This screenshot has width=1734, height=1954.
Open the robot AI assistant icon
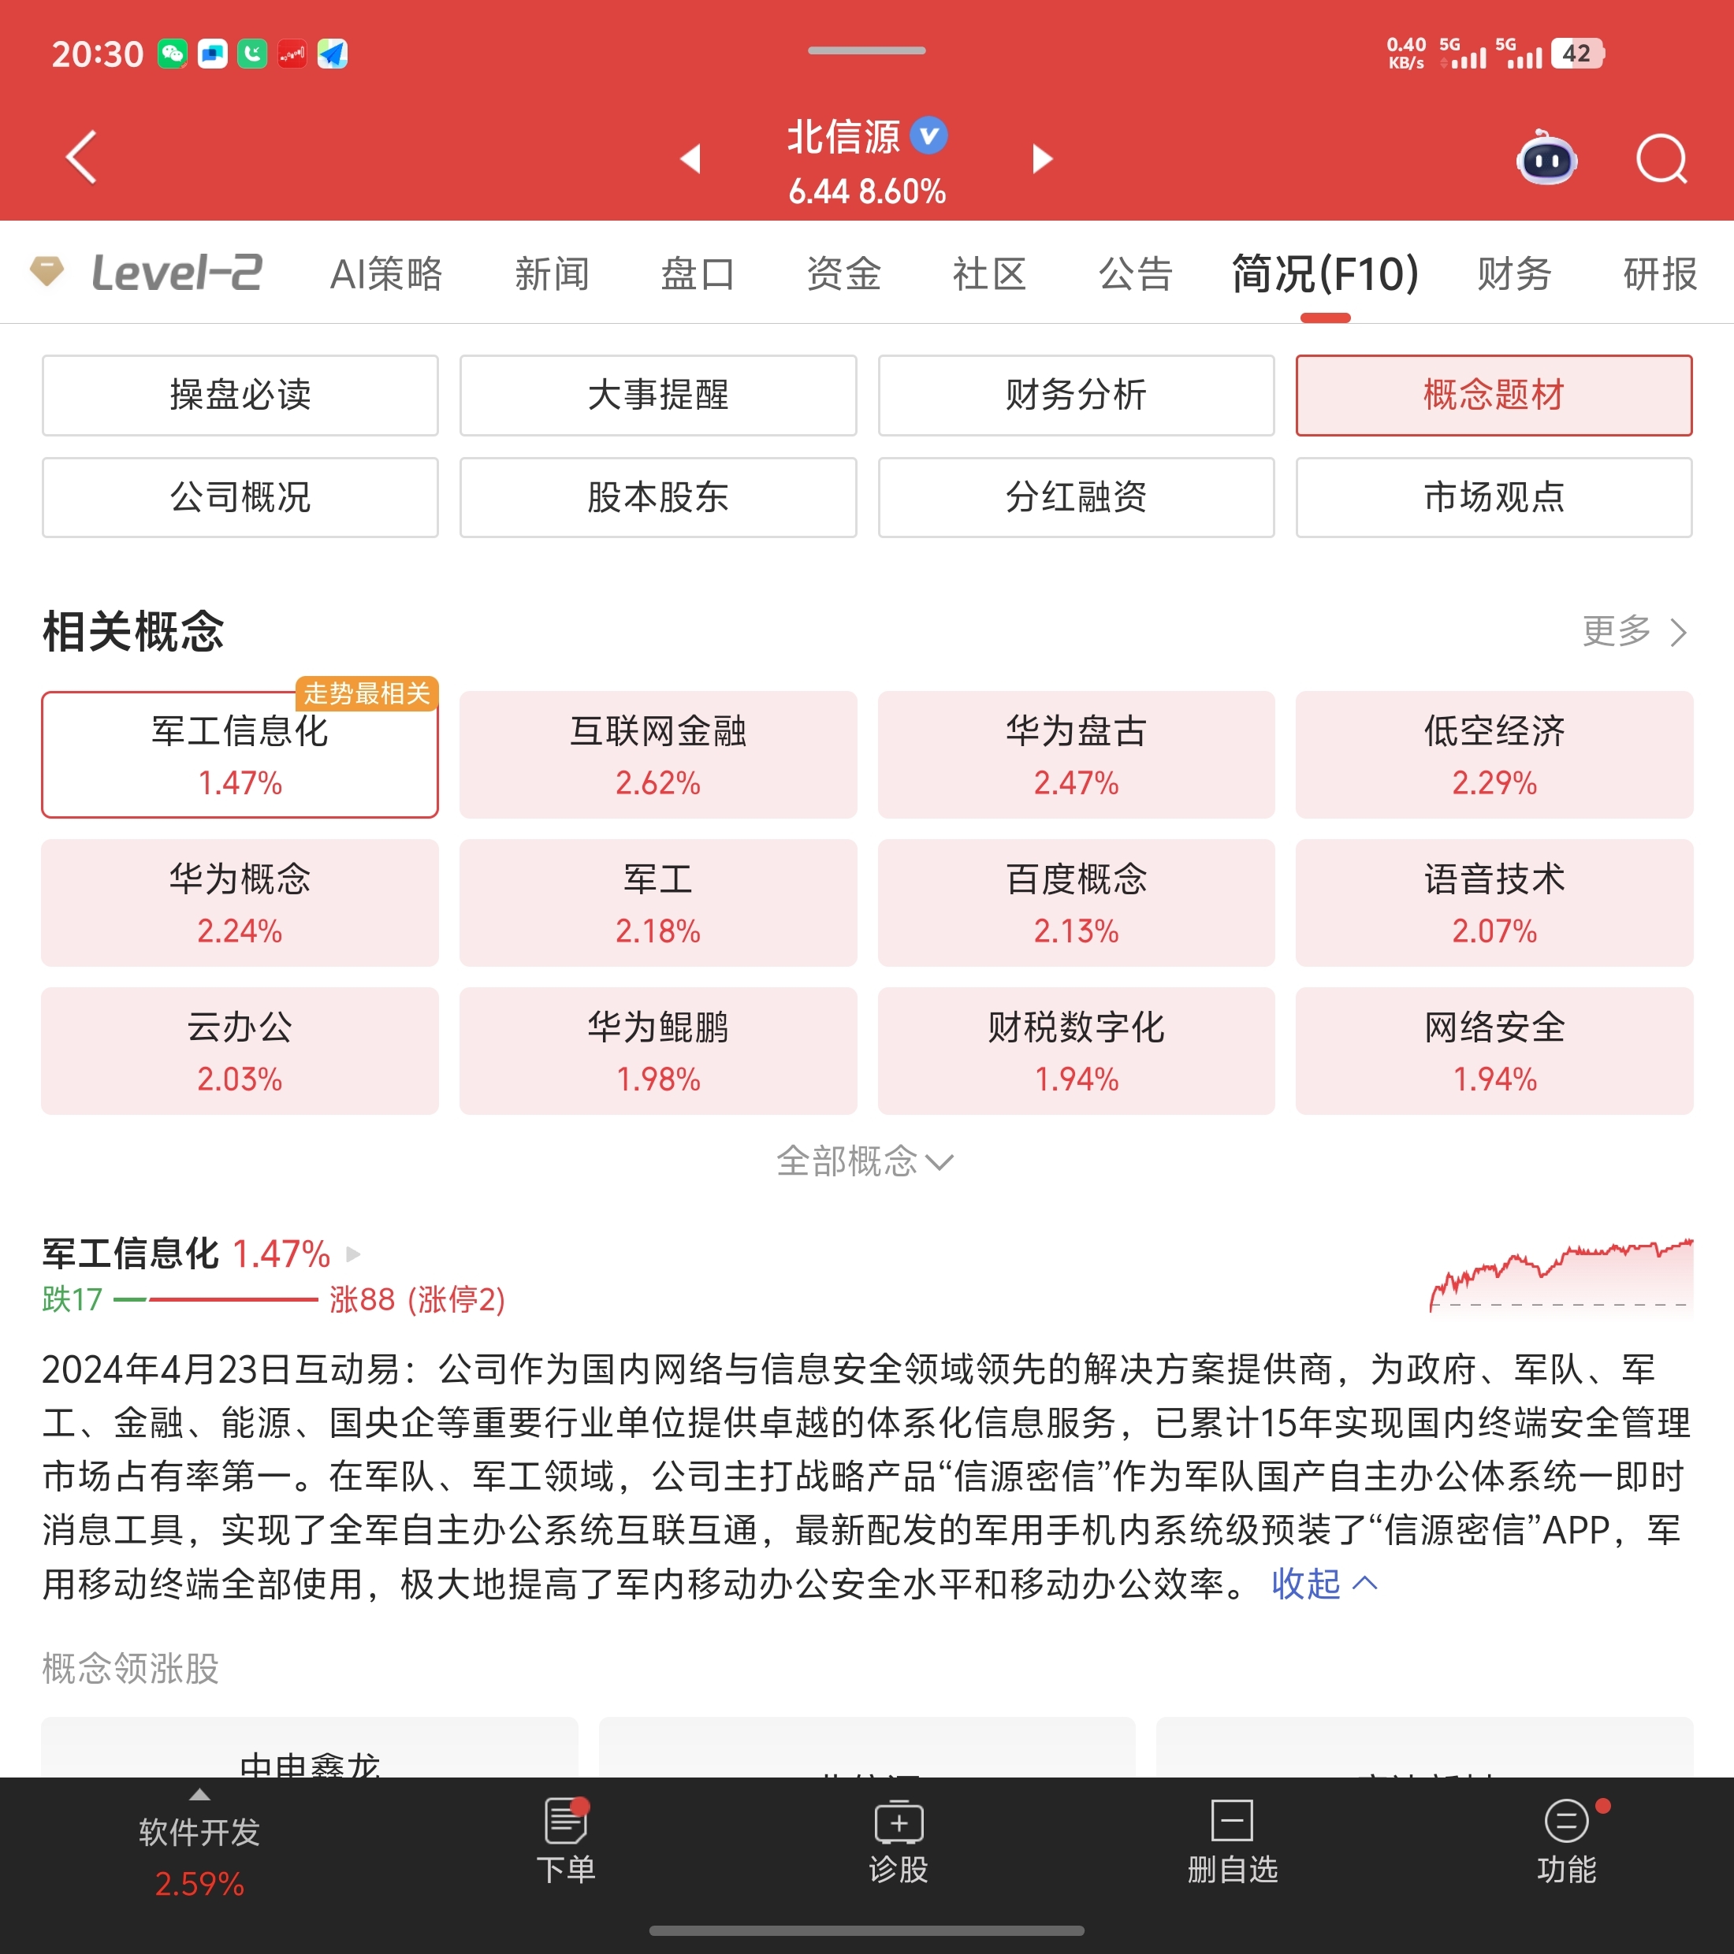1546,158
